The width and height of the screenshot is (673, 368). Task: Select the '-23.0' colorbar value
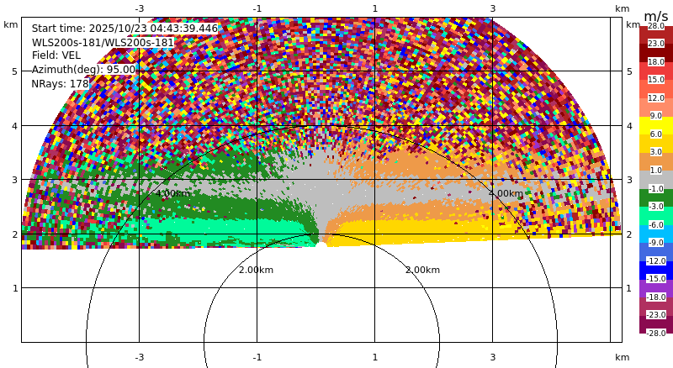(657, 315)
